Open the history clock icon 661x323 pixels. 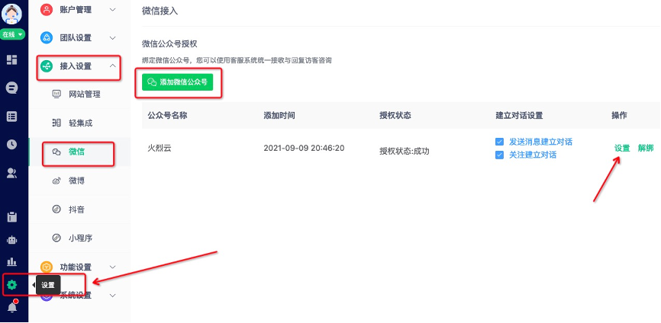click(11, 145)
